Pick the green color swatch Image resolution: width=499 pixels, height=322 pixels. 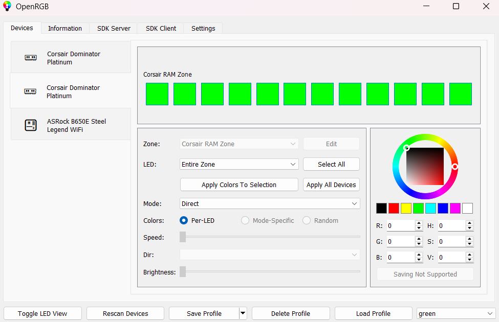point(418,208)
